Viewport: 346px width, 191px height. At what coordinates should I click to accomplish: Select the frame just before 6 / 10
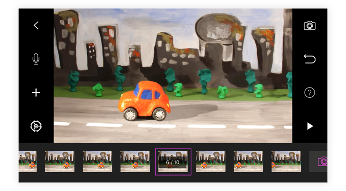pyautogui.click(x=135, y=161)
